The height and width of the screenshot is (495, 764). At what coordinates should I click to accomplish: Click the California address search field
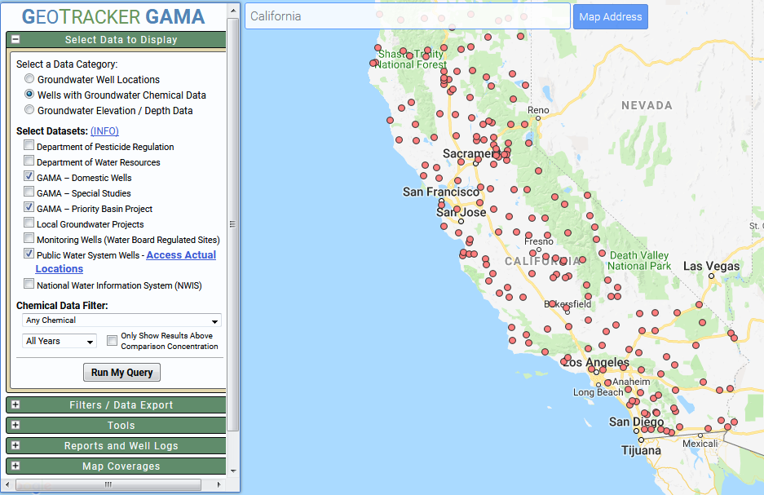pos(407,16)
